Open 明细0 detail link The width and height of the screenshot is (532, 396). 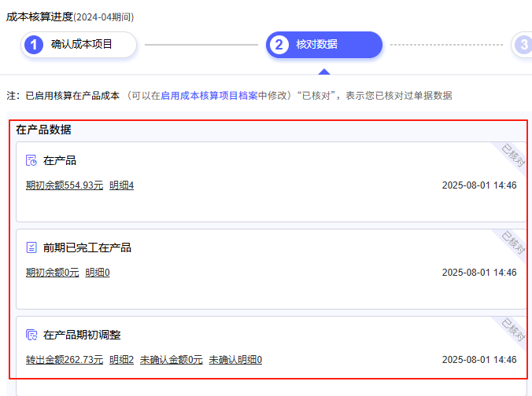[98, 273]
